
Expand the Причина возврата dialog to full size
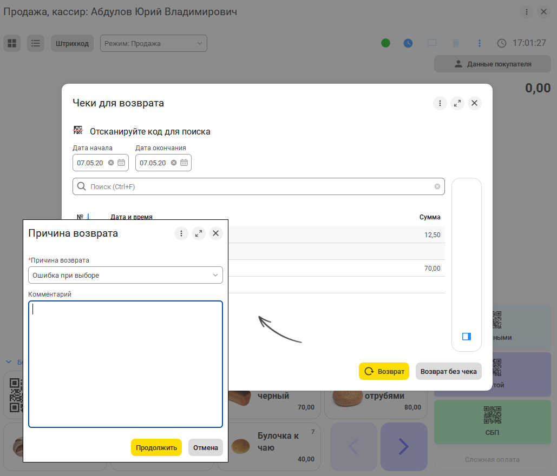point(199,233)
